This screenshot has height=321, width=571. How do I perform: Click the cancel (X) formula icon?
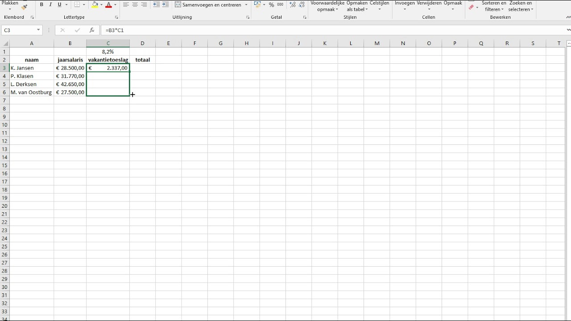pyautogui.click(x=62, y=30)
